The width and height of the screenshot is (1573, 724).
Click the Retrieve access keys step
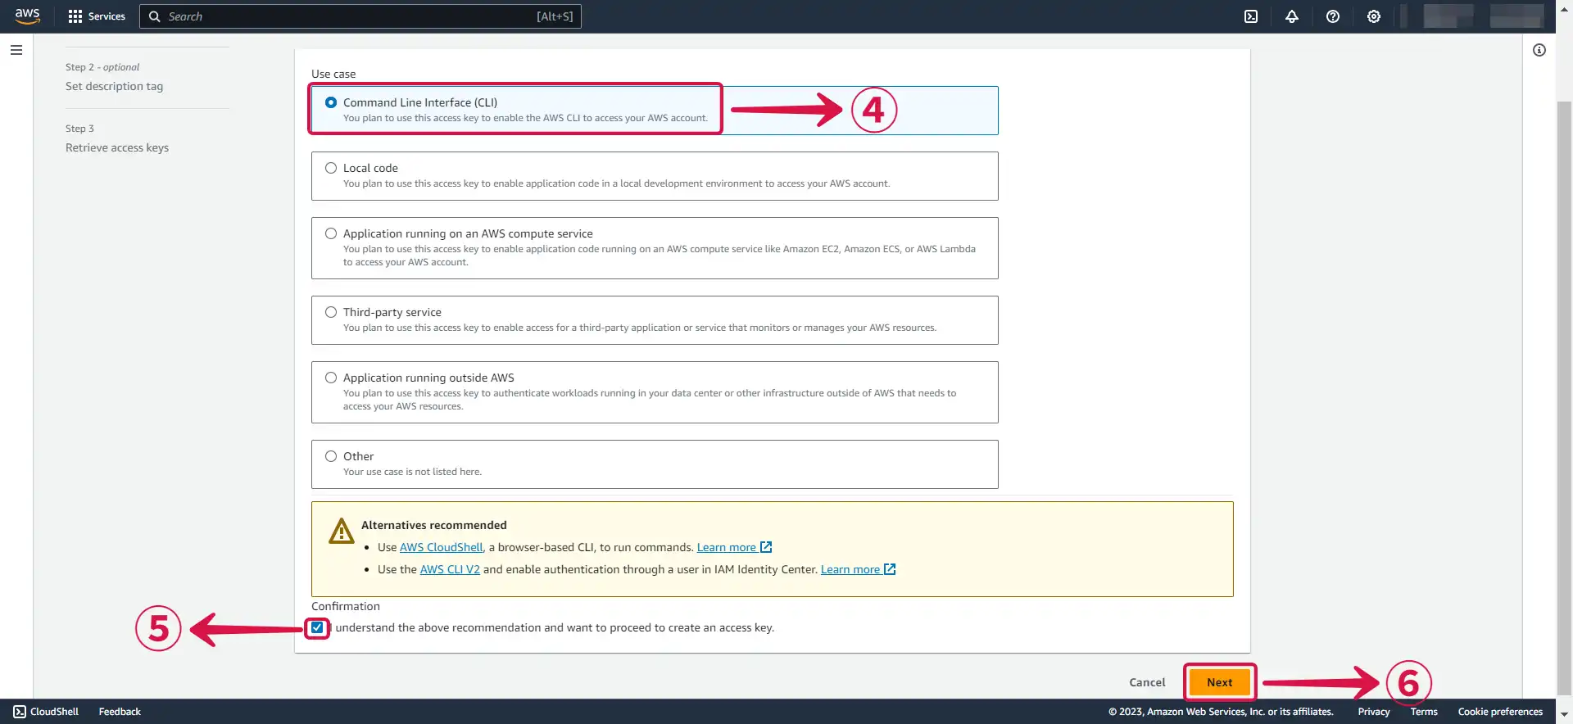point(117,147)
